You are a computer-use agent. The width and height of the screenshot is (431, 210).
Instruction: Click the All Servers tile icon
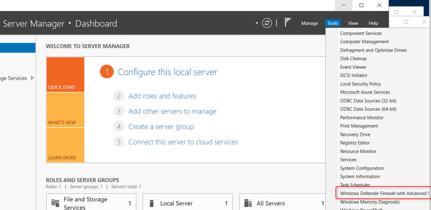(248, 203)
